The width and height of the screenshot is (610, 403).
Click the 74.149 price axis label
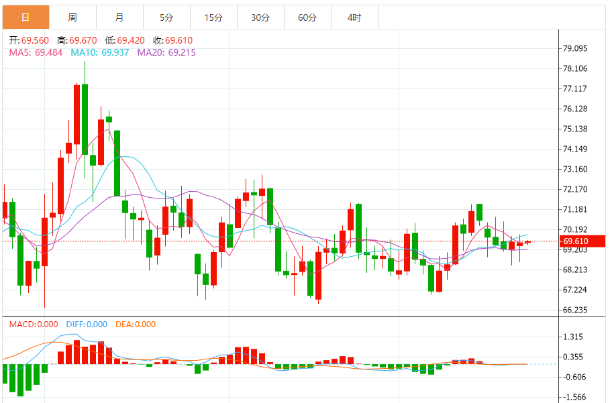[575, 150]
